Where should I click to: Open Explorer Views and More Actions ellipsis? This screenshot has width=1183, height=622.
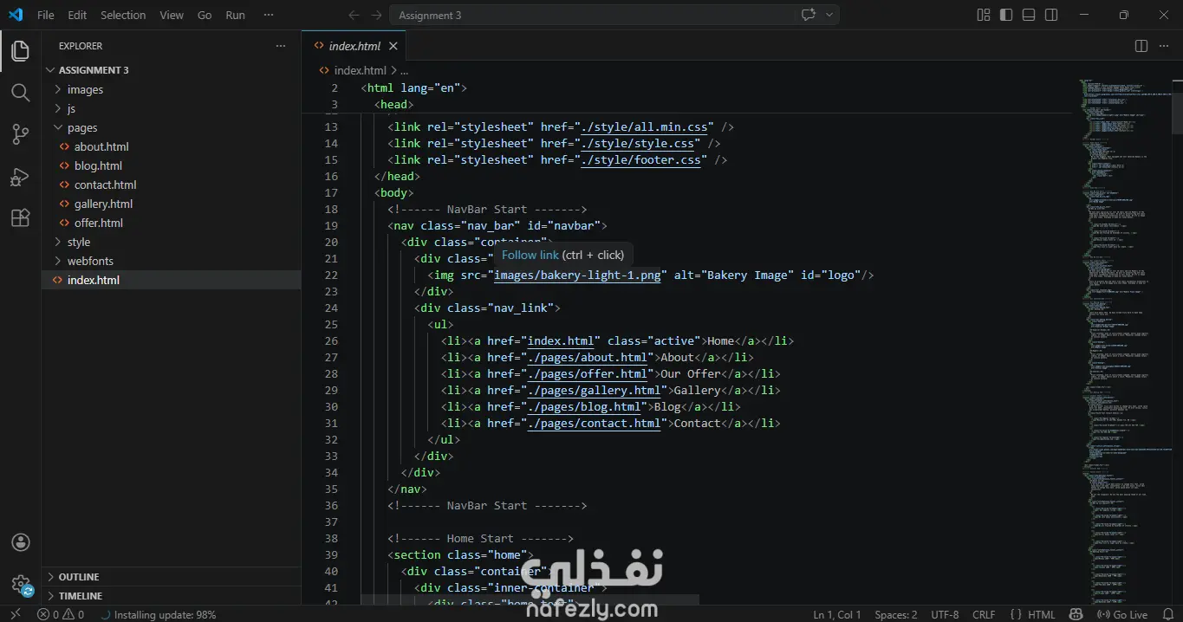pos(280,46)
